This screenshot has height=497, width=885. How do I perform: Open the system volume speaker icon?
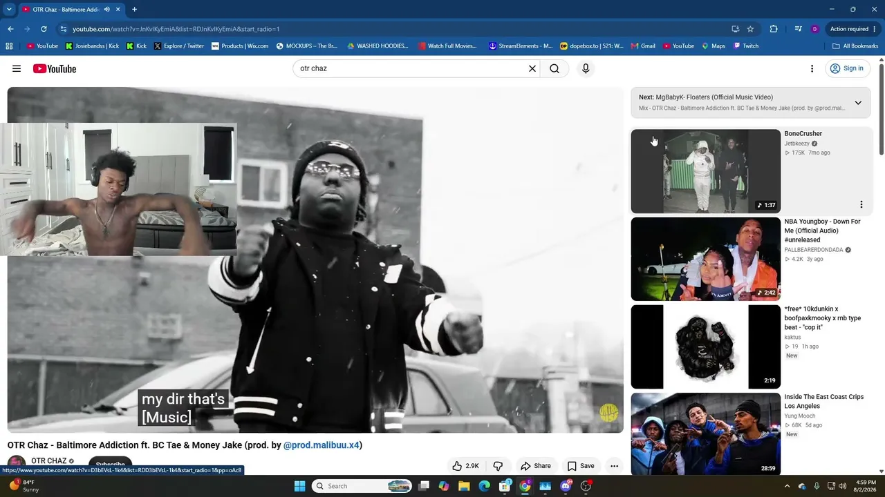point(842,486)
